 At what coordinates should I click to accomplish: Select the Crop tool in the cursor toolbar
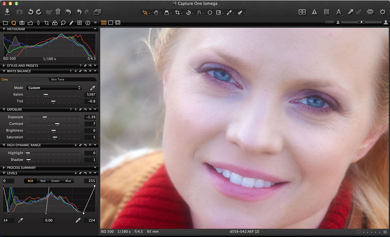[x=178, y=12]
